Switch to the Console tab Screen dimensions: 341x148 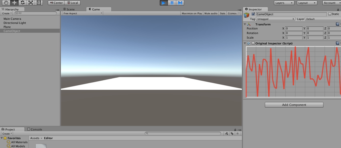point(35,129)
